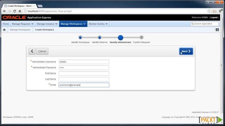
Task: Click the Search Application box
Action: (x=205, y=24)
